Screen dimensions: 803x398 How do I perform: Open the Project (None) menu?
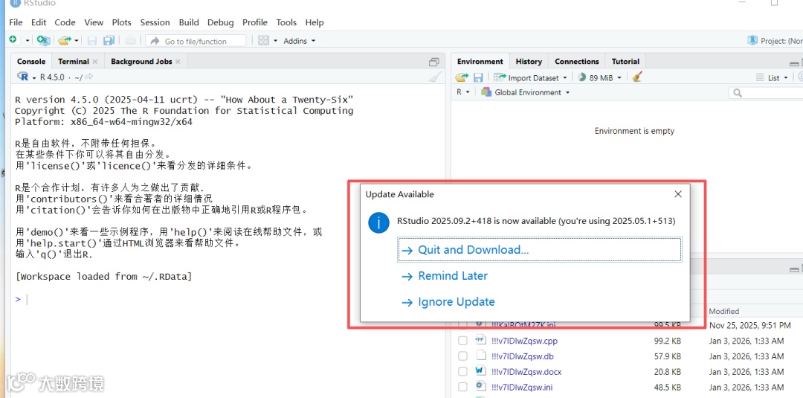tap(775, 40)
